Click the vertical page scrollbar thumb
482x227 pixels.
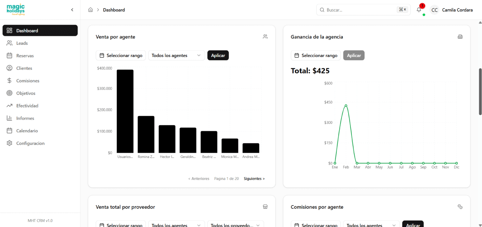click(480, 92)
